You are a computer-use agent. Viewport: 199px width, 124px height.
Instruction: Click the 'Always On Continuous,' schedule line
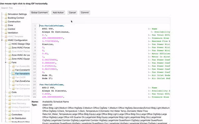coord(56,32)
